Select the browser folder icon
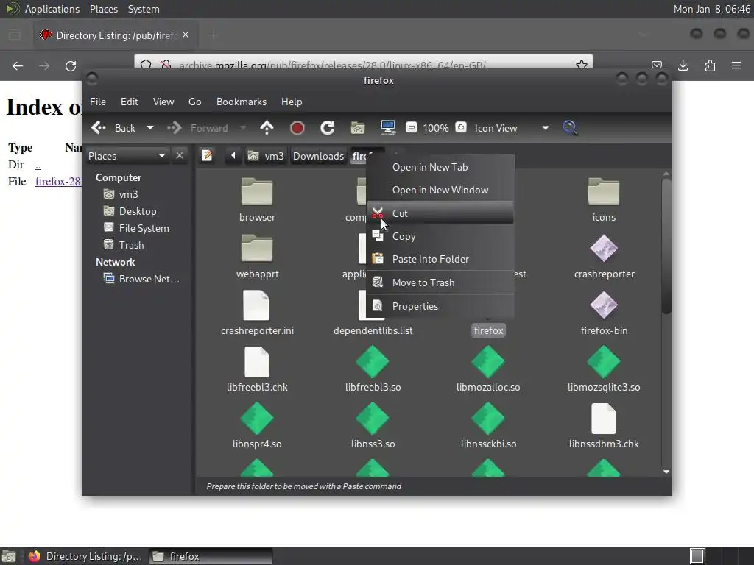Viewport: 754px width, 565px height. tap(257, 191)
